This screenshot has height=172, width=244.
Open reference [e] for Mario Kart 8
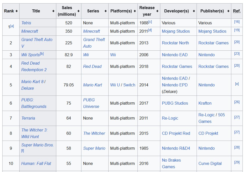pyautogui.click(x=237, y=84)
